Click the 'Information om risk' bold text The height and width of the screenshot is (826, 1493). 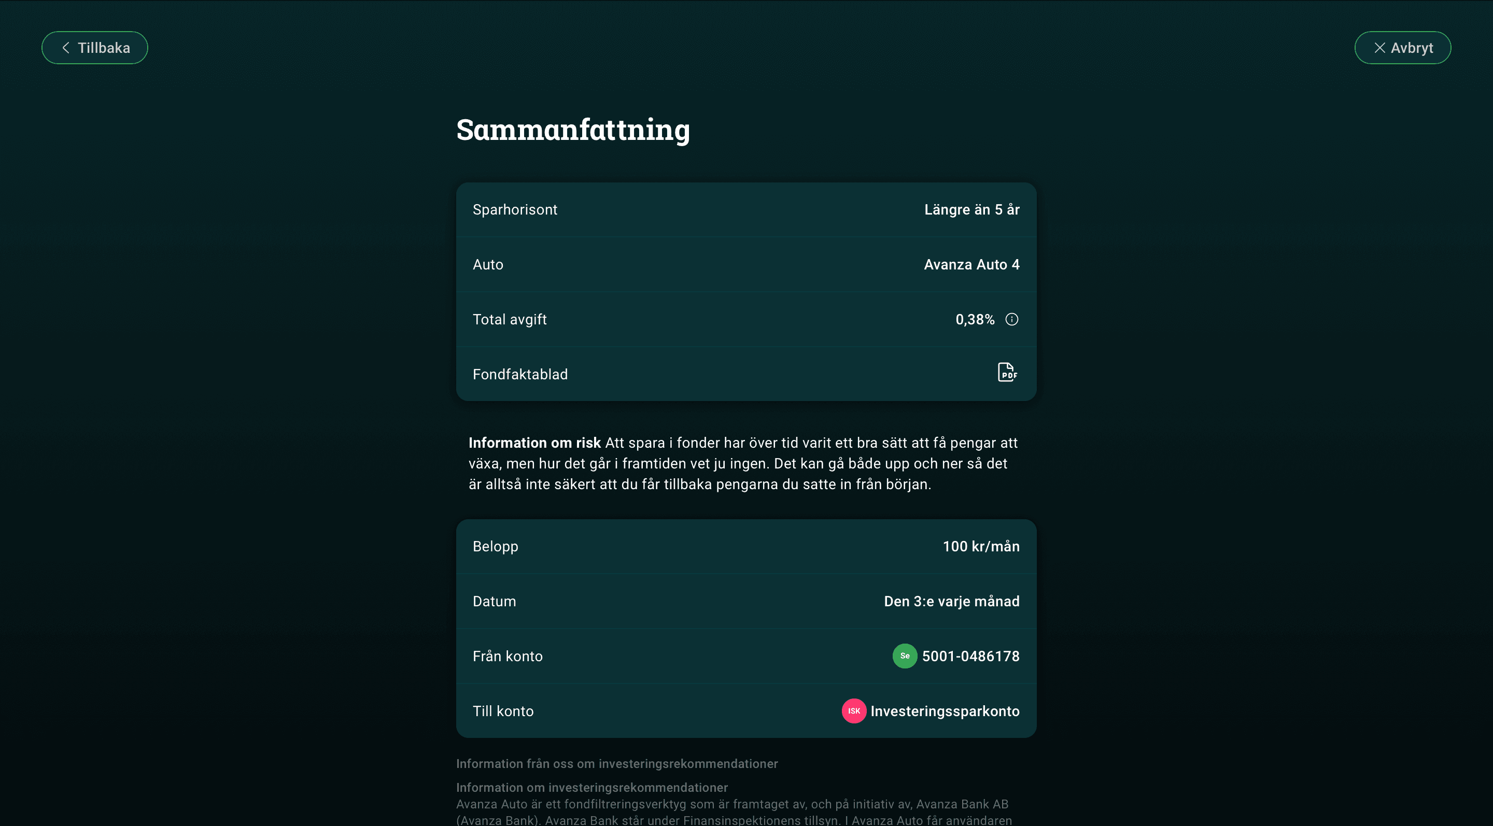(534, 443)
